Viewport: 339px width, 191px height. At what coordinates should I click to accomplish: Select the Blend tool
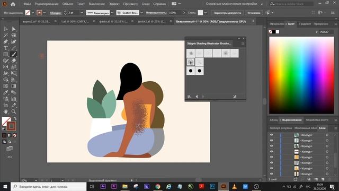point(14,92)
